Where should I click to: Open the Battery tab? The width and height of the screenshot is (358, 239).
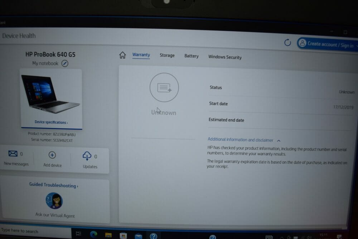point(191,56)
